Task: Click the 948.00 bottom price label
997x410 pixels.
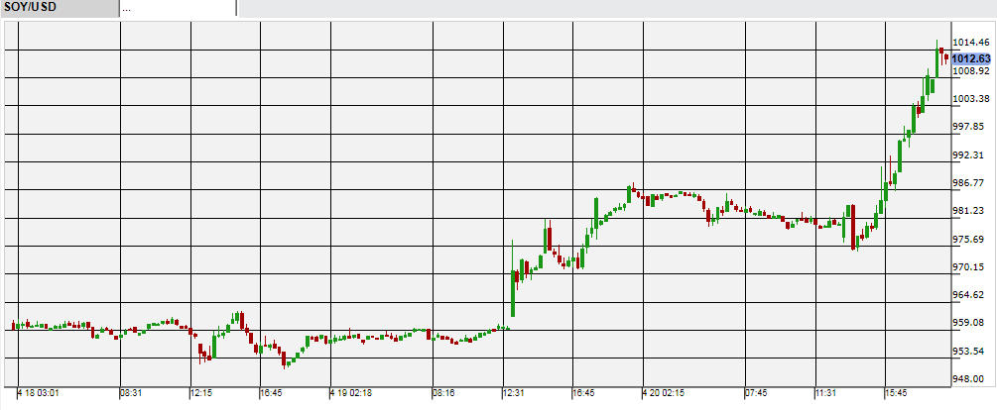Action: (x=970, y=378)
